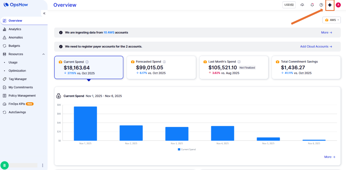The width and height of the screenshot is (346, 170).
Task: Open FinOps KPIs in the sidebar
Action: (17, 104)
